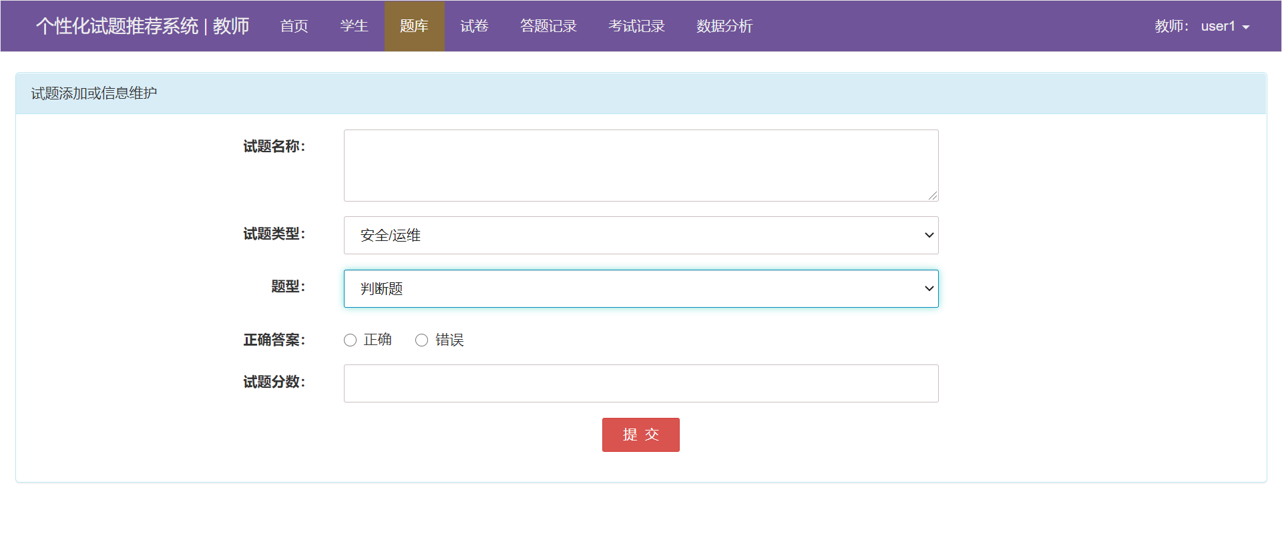Click inside the 试题名称 text area
1282x550 pixels.
[x=641, y=166]
